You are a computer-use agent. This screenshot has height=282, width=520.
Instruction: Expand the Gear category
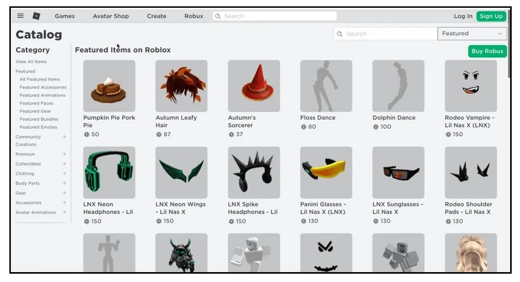coord(64,193)
